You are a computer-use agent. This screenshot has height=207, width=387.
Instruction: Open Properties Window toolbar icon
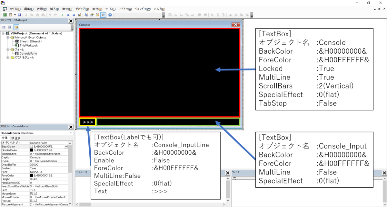tap(92, 15)
